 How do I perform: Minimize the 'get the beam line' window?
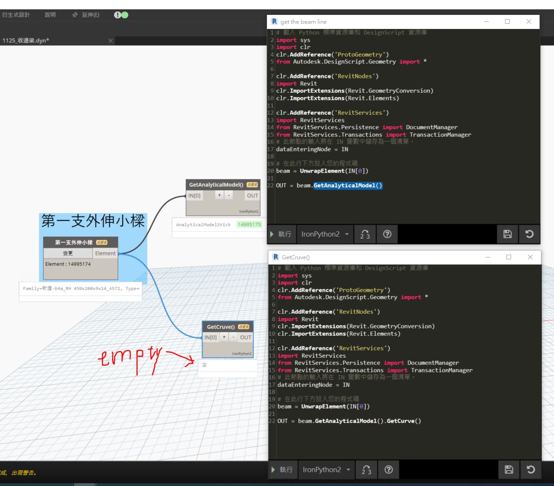[486, 21]
